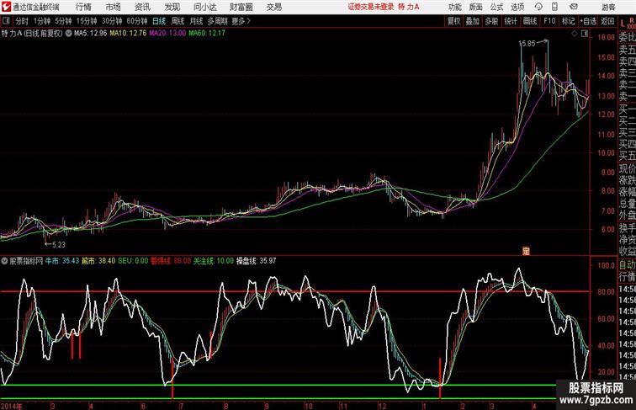The height and width of the screenshot is (410, 636).
Task: Click the 2014年 label on the time axis
Action: click(12, 406)
